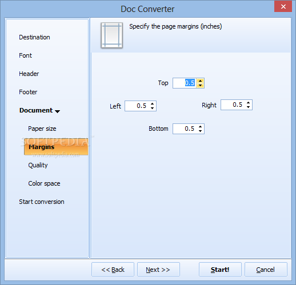
Task: Open the Footer settings page
Action: [x=28, y=92]
